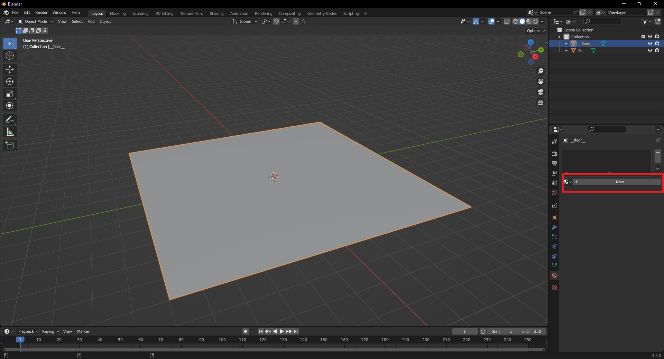Switch perspective/orthographic grid icon
Image resolution: width=664 pixels, height=359 pixels.
pos(541,102)
